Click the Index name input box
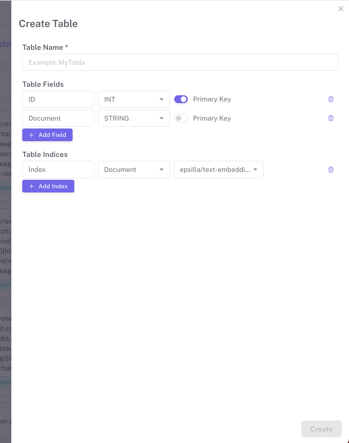Screen dimensions: 349x443 pyautogui.click(x=58, y=170)
